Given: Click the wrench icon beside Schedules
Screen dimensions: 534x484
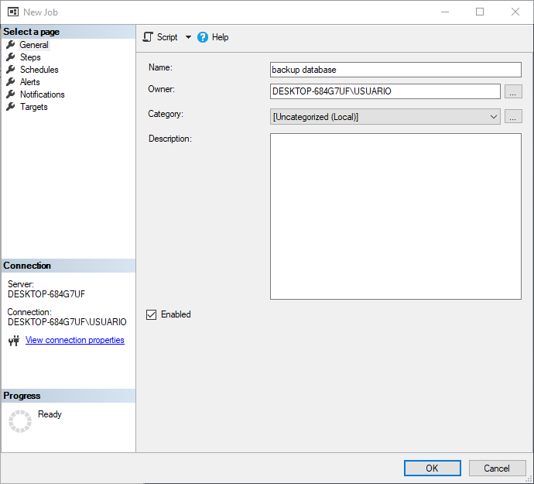Looking at the screenshot, I should point(11,70).
